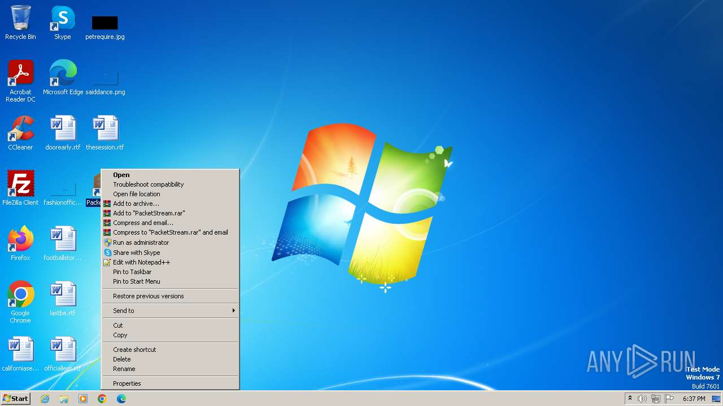
Task: Choose Create shortcut
Action: pos(170,350)
